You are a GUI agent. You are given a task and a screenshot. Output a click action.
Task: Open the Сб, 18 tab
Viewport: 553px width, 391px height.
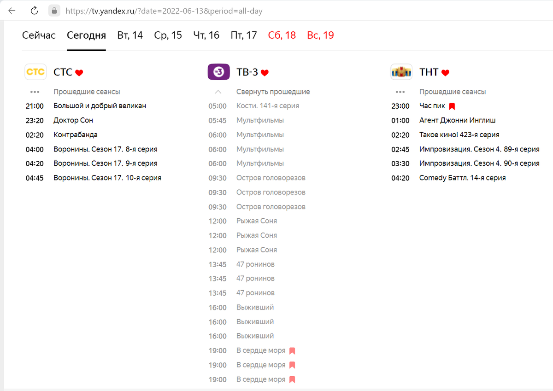click(282, 35)
